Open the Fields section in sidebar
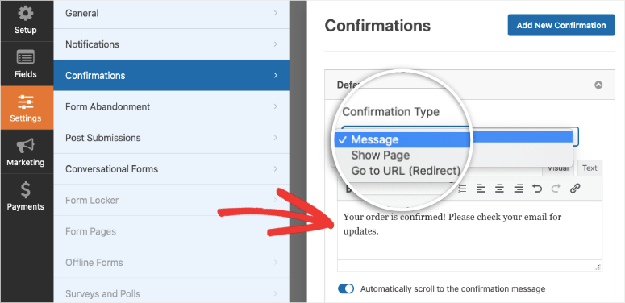This screenshot has height=303, width=625. 27,64
